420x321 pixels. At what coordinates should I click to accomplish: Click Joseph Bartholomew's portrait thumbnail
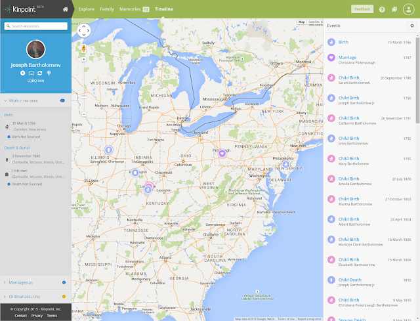35,49
